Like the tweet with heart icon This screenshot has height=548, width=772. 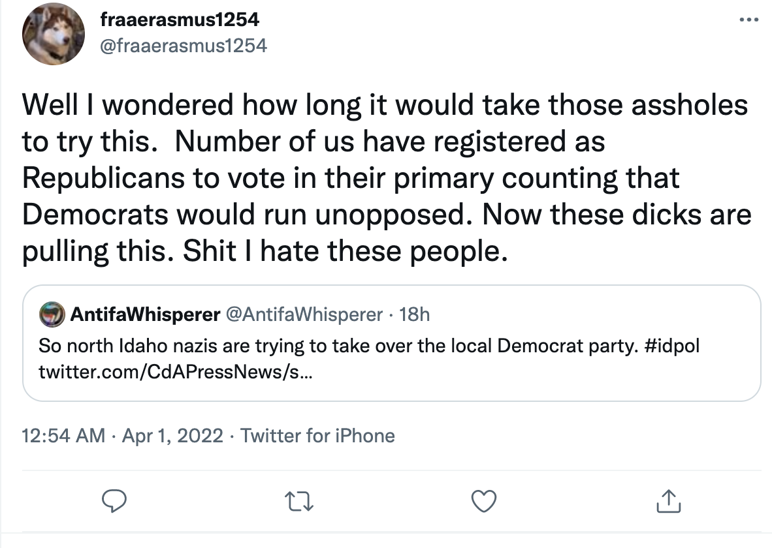click(x=484, y=501)
